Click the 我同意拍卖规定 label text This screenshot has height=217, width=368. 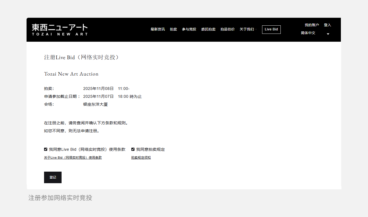pos(150,149)
